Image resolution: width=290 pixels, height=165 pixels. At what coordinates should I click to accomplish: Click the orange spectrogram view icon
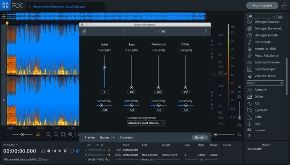pos(38,134)
